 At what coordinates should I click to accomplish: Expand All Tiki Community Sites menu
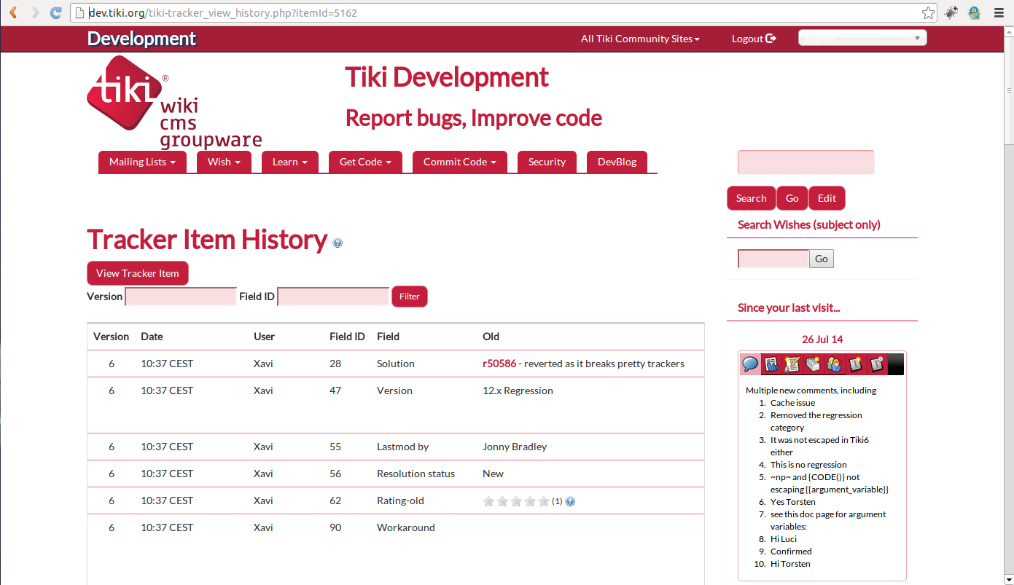640,39
